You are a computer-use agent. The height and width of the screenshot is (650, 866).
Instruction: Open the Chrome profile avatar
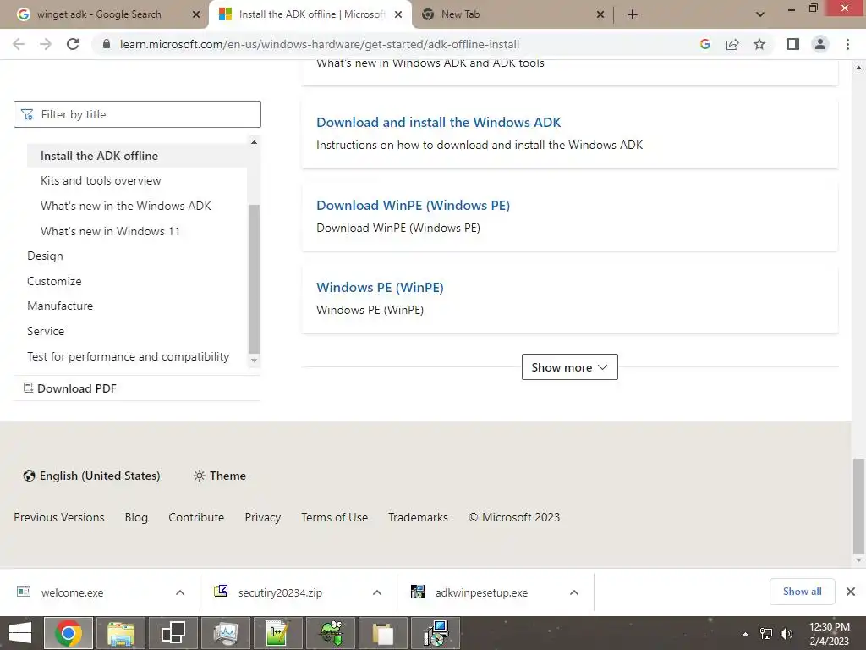coord(820,44)
